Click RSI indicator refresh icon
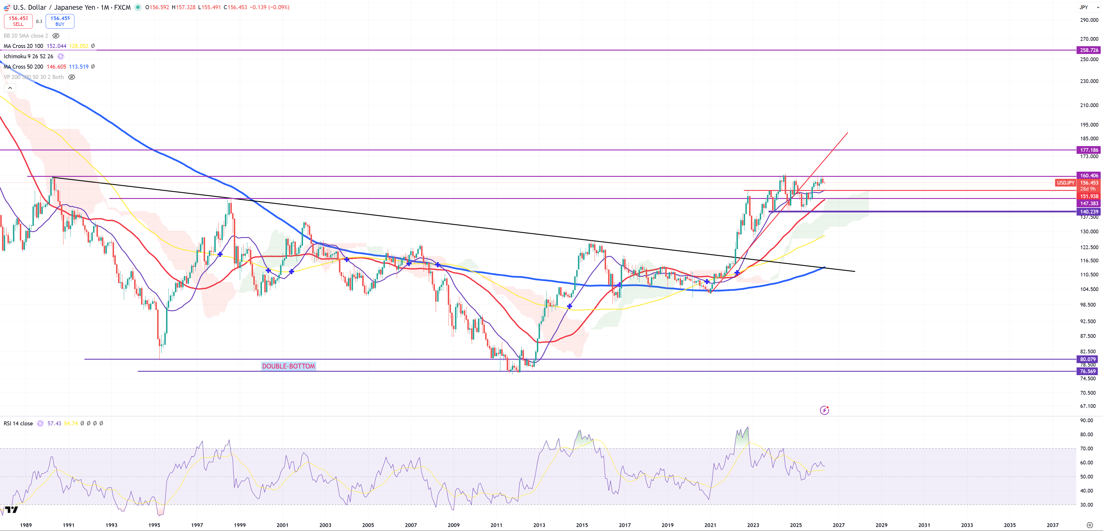This screenshot has width=1103, height=531. [40, 424]
